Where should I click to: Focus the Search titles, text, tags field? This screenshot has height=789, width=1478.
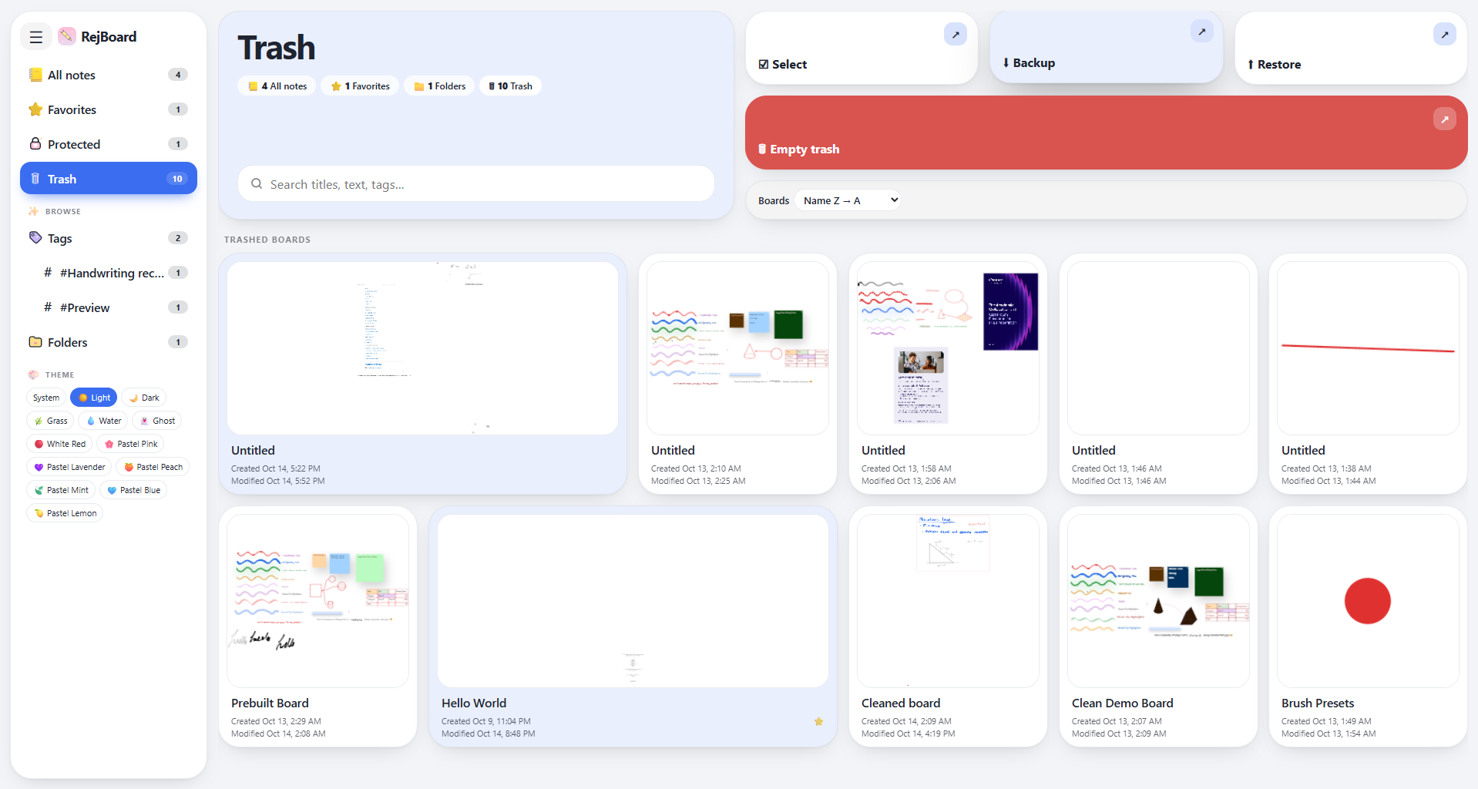pyautogui.click(x=476, y=184)
